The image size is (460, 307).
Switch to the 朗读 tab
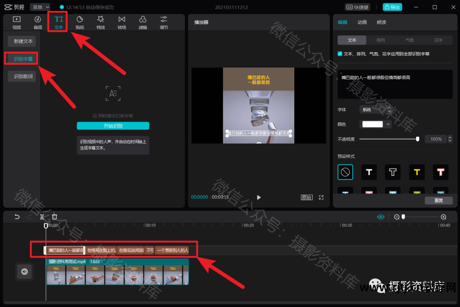(x=381, y=22)
